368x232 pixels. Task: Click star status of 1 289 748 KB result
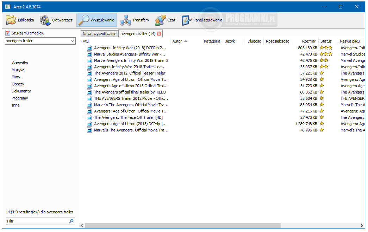pyautogui.click(x=322, y=124)
